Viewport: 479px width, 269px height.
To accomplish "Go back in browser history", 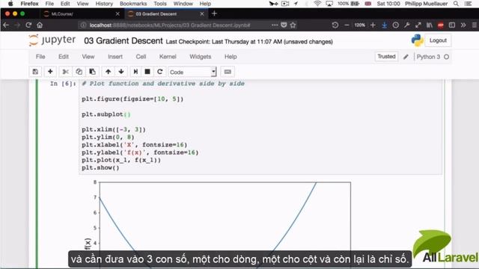I will 6,25.
